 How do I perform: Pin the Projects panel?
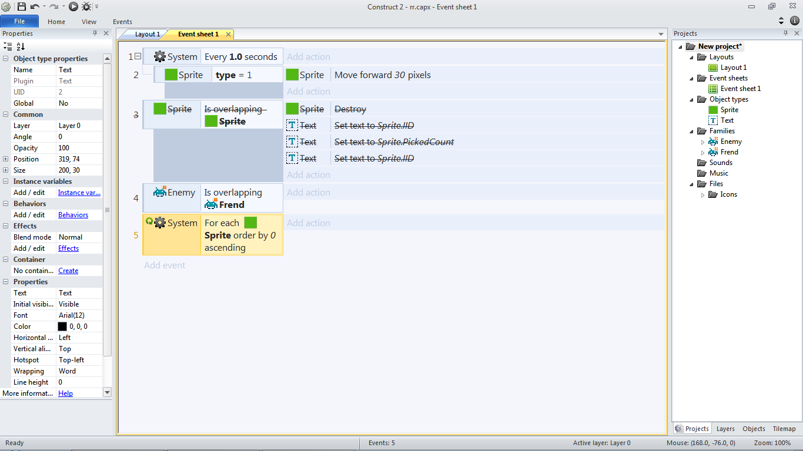[x=785, y=33]
